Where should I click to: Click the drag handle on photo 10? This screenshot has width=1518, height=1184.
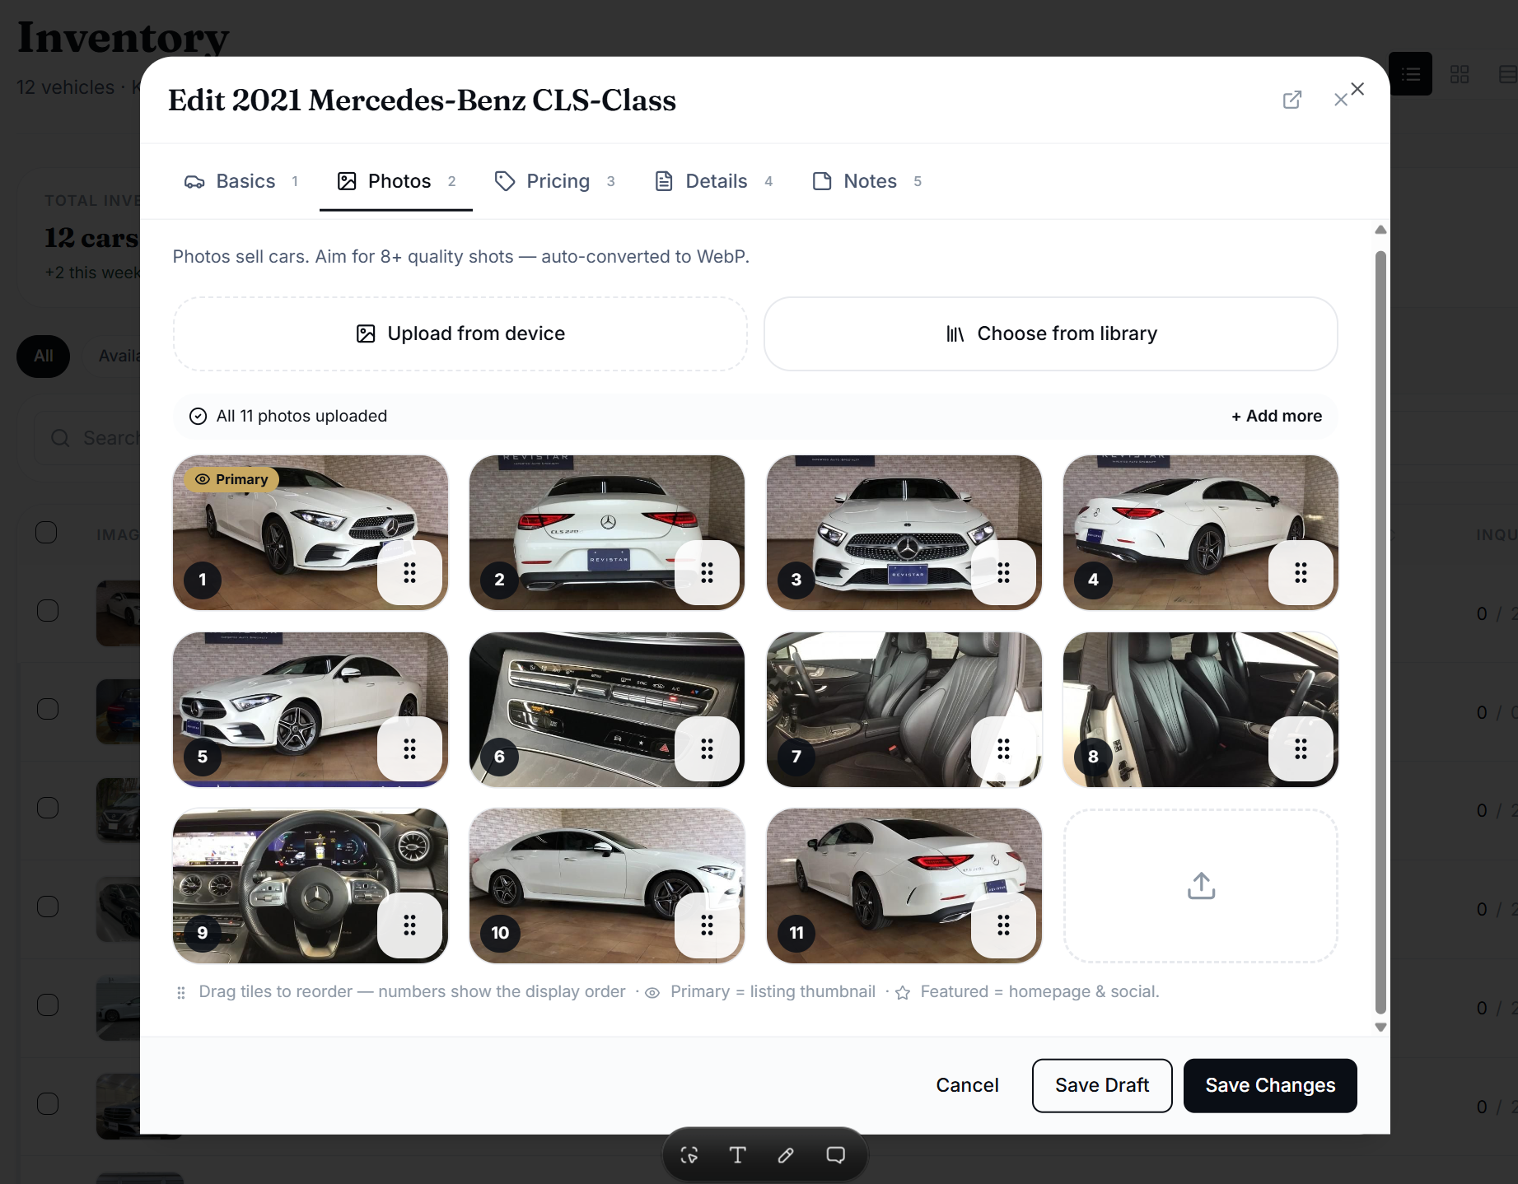coord(707,925)
